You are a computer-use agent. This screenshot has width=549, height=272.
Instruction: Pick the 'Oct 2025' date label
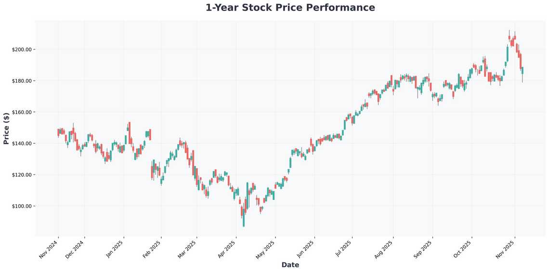coord(462,249)
